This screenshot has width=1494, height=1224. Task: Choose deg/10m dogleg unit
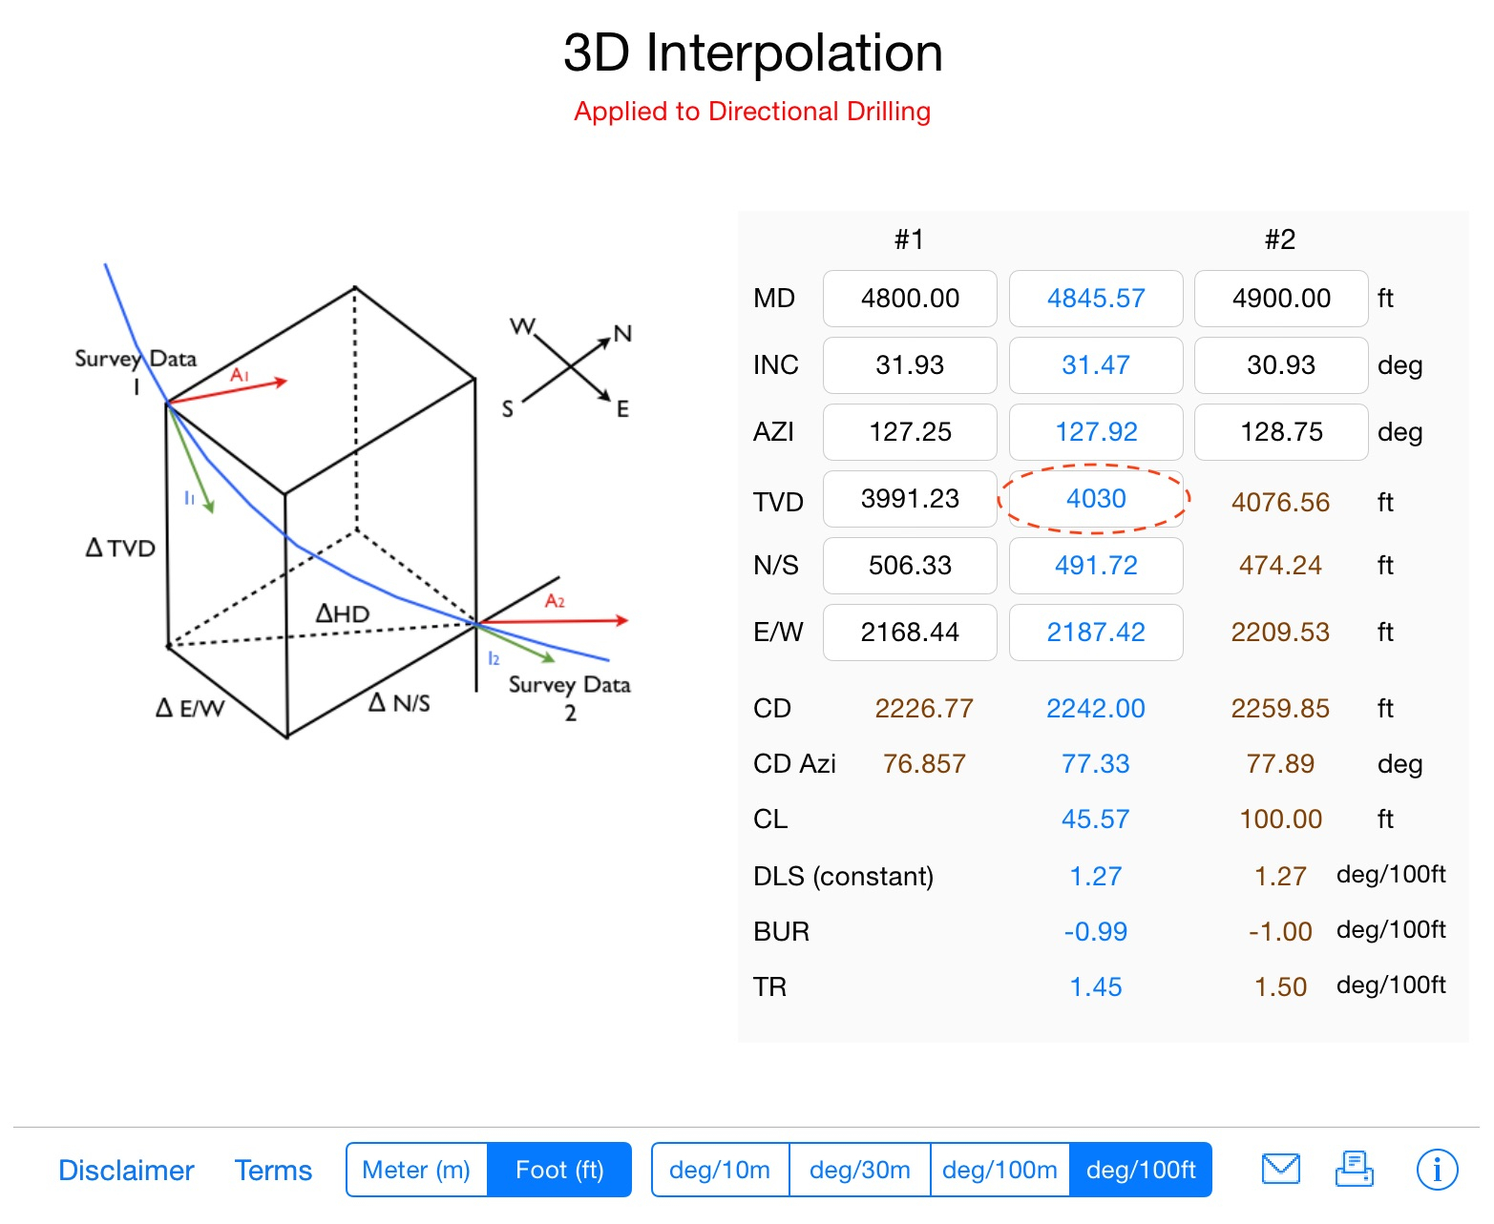coord(720,1170)
